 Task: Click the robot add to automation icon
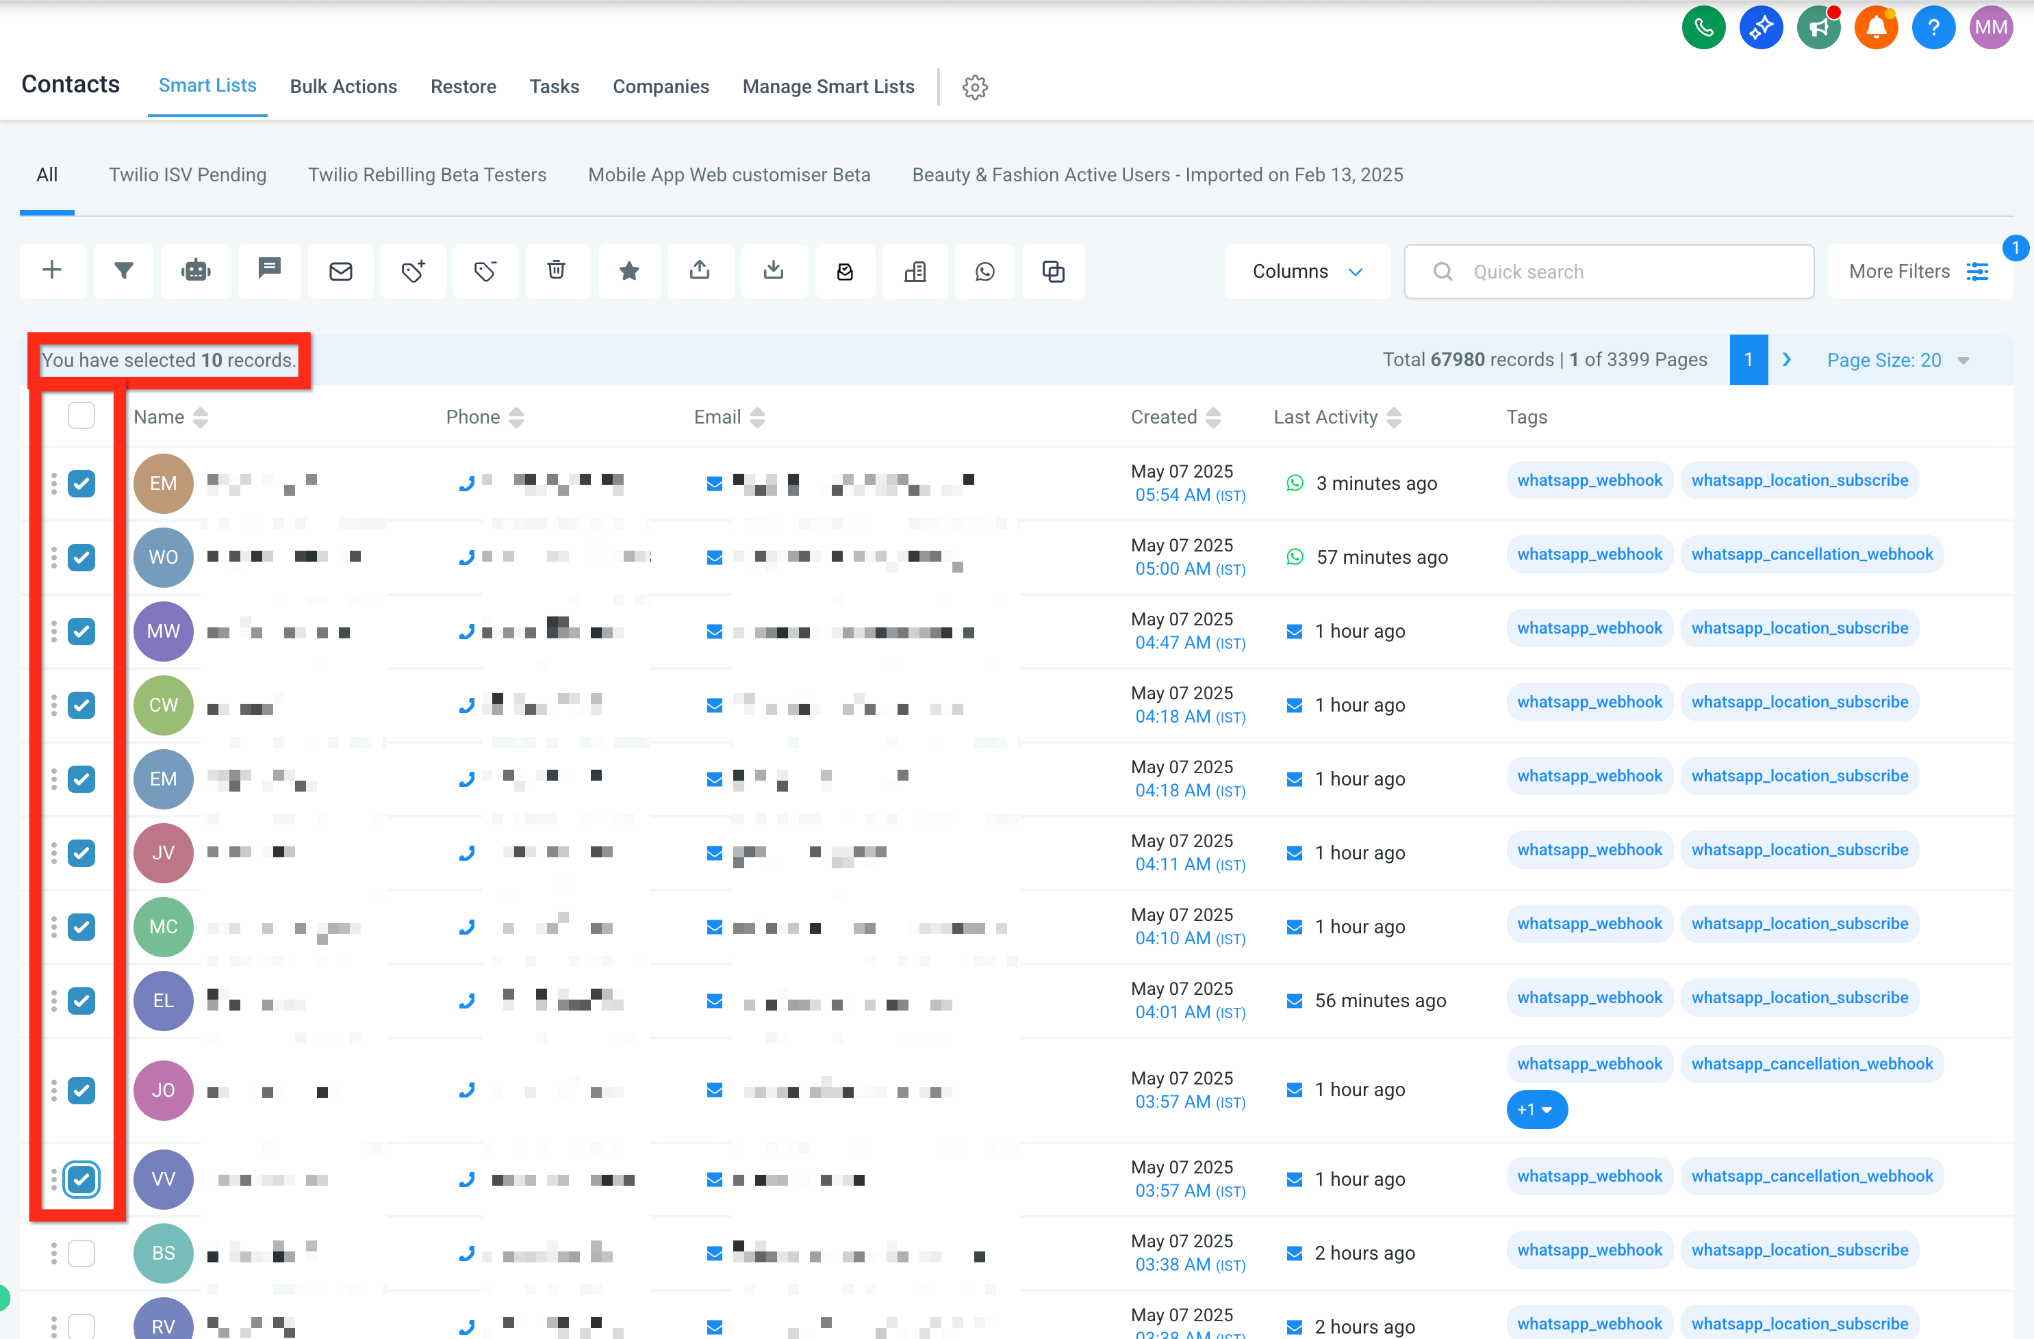coord(196,271)
